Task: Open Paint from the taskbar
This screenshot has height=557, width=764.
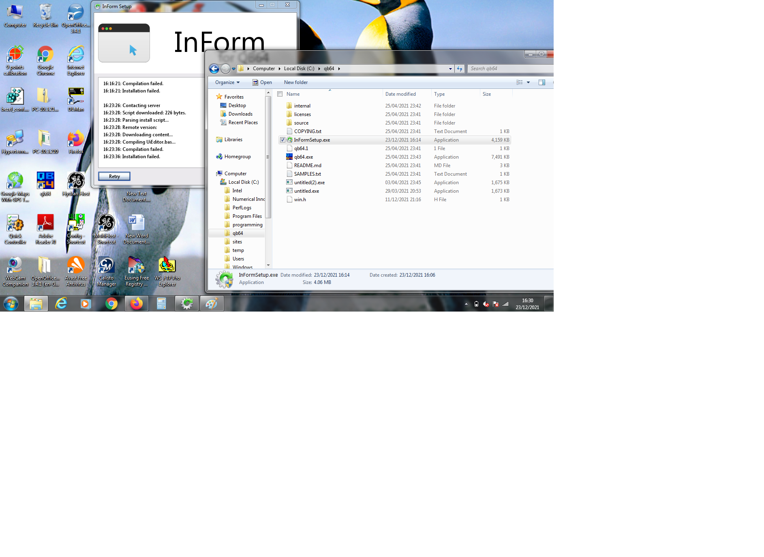Action: [x=212, y=303]
